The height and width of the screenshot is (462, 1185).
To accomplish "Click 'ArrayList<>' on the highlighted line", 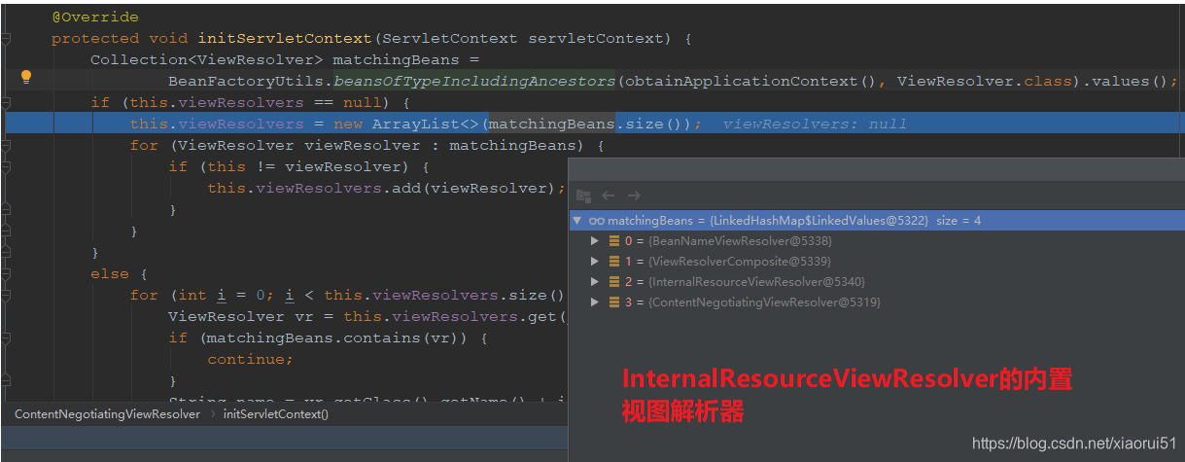I will [x=426, y=124].
